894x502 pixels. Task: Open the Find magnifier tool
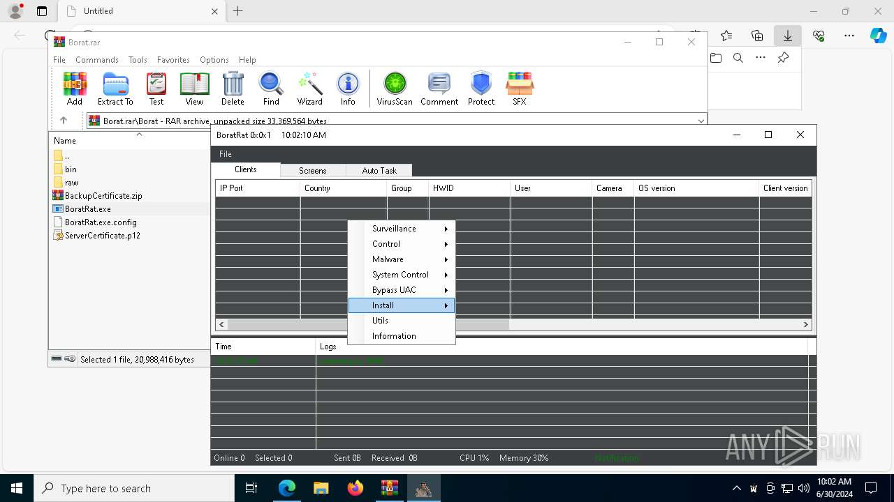click(x=271, y=89)
